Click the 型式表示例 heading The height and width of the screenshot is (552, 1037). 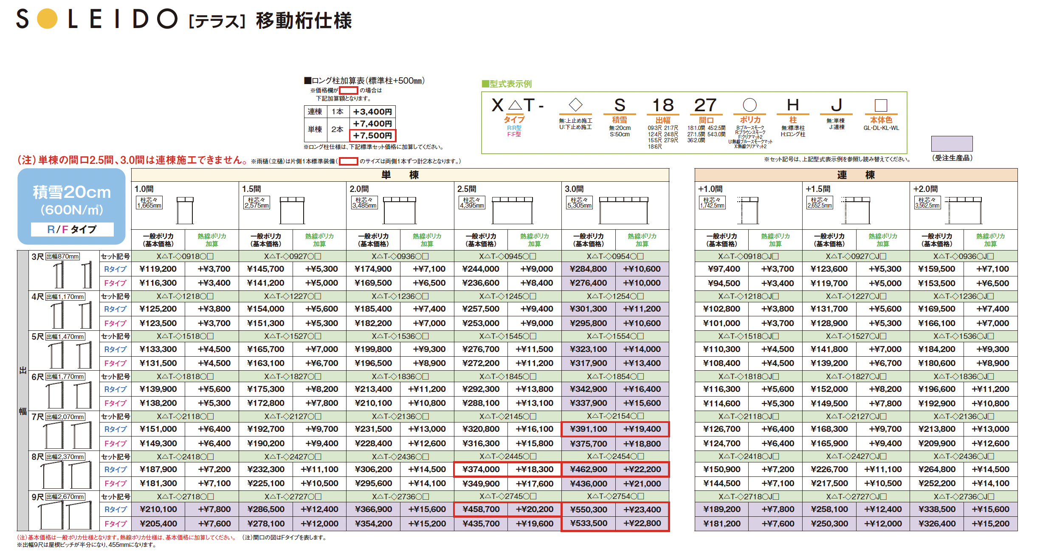click(x=507, y=84)
